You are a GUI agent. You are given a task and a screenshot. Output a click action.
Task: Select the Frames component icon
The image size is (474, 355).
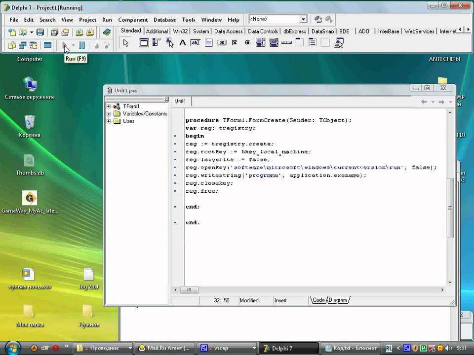point(144,42)
